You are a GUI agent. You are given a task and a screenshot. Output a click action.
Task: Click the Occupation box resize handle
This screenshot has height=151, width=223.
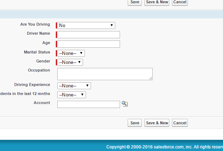150,78
